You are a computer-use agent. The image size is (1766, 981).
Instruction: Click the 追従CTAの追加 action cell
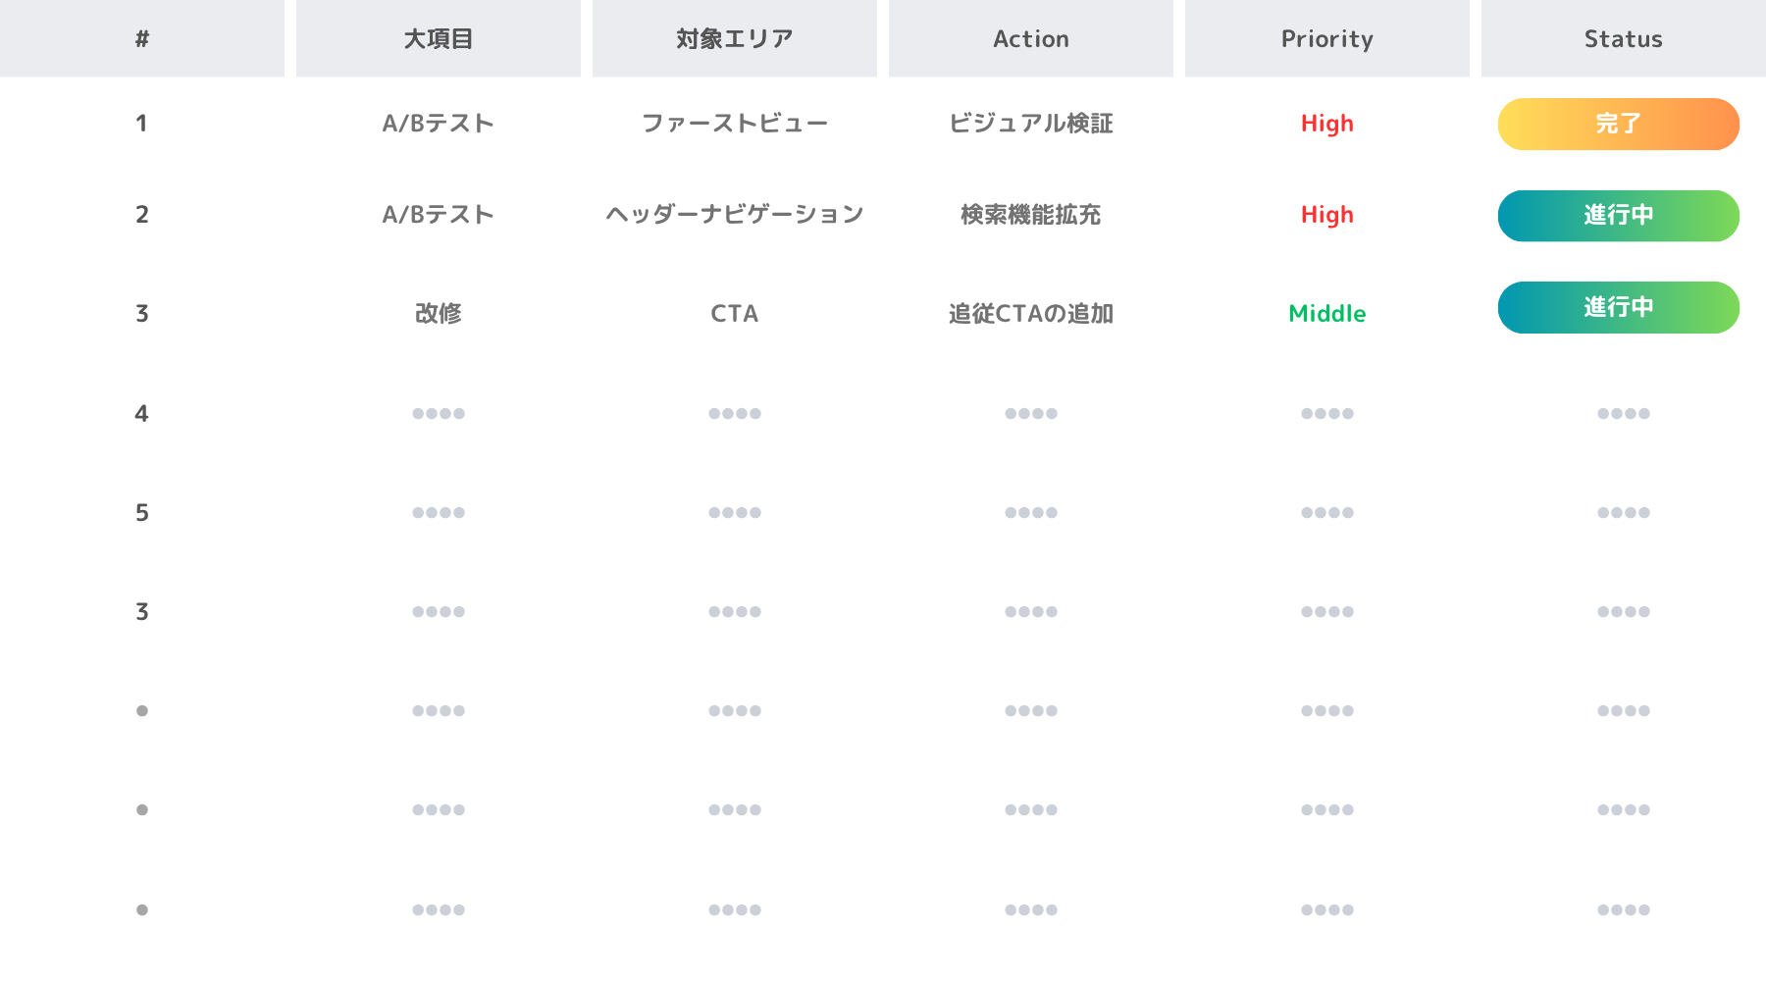(1031, 314)
